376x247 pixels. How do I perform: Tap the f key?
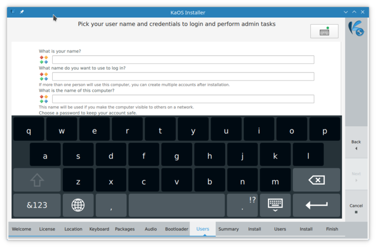144,155
